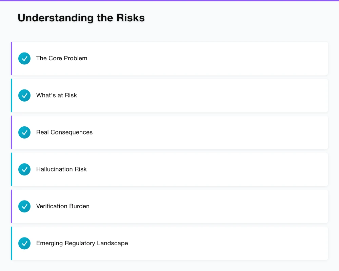Click the purple accent stripe on Verification Burden

[12, 206]
